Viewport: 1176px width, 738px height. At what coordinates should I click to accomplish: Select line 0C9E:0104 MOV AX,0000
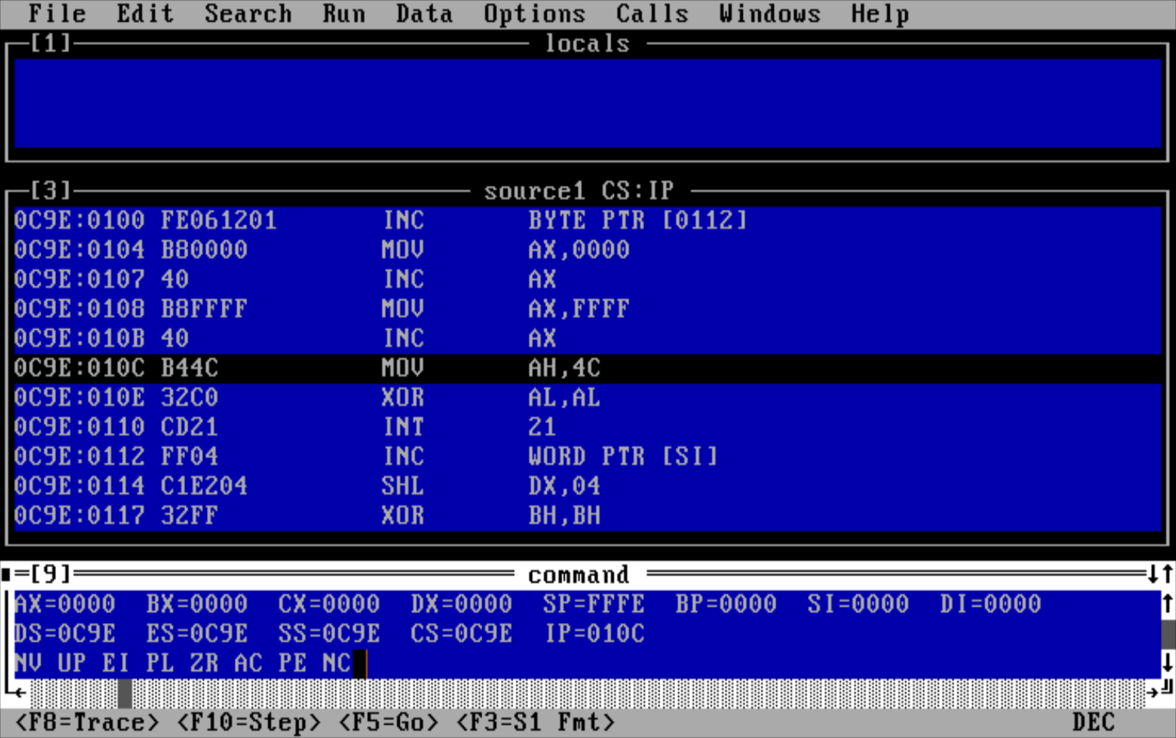[588, 250]
